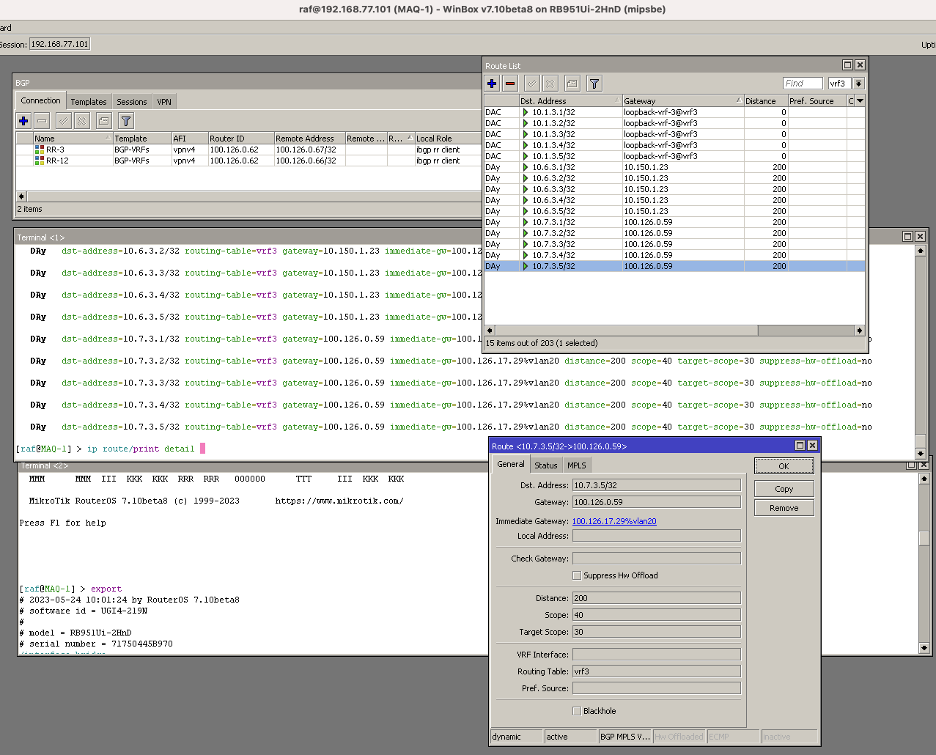Click the OK button in route dialog
The height and width of the screenshot is (755, 936).
[784, 466]
